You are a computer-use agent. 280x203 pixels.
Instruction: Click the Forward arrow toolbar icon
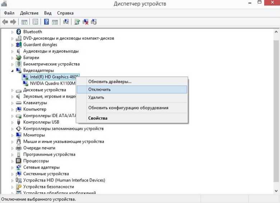13,22
